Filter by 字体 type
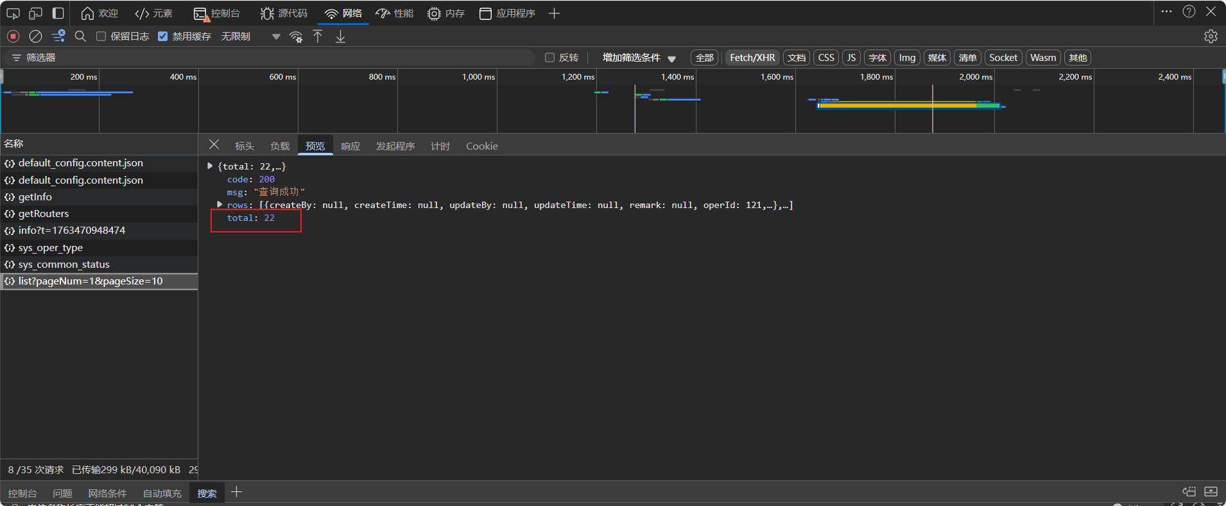Image resolution: width=1226 pixels, height=506 pixels. [x=877, y=57]
